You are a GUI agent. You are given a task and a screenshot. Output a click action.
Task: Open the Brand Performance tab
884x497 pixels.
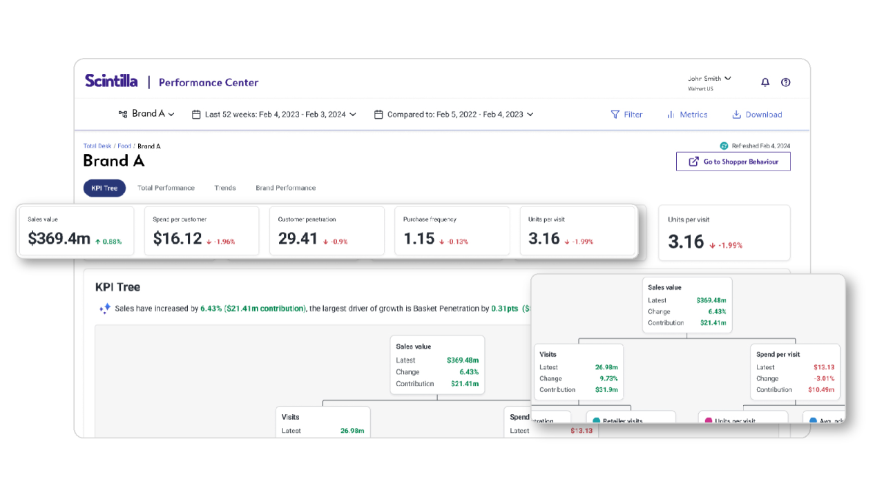pyautogui.click(x=285, y=188)
